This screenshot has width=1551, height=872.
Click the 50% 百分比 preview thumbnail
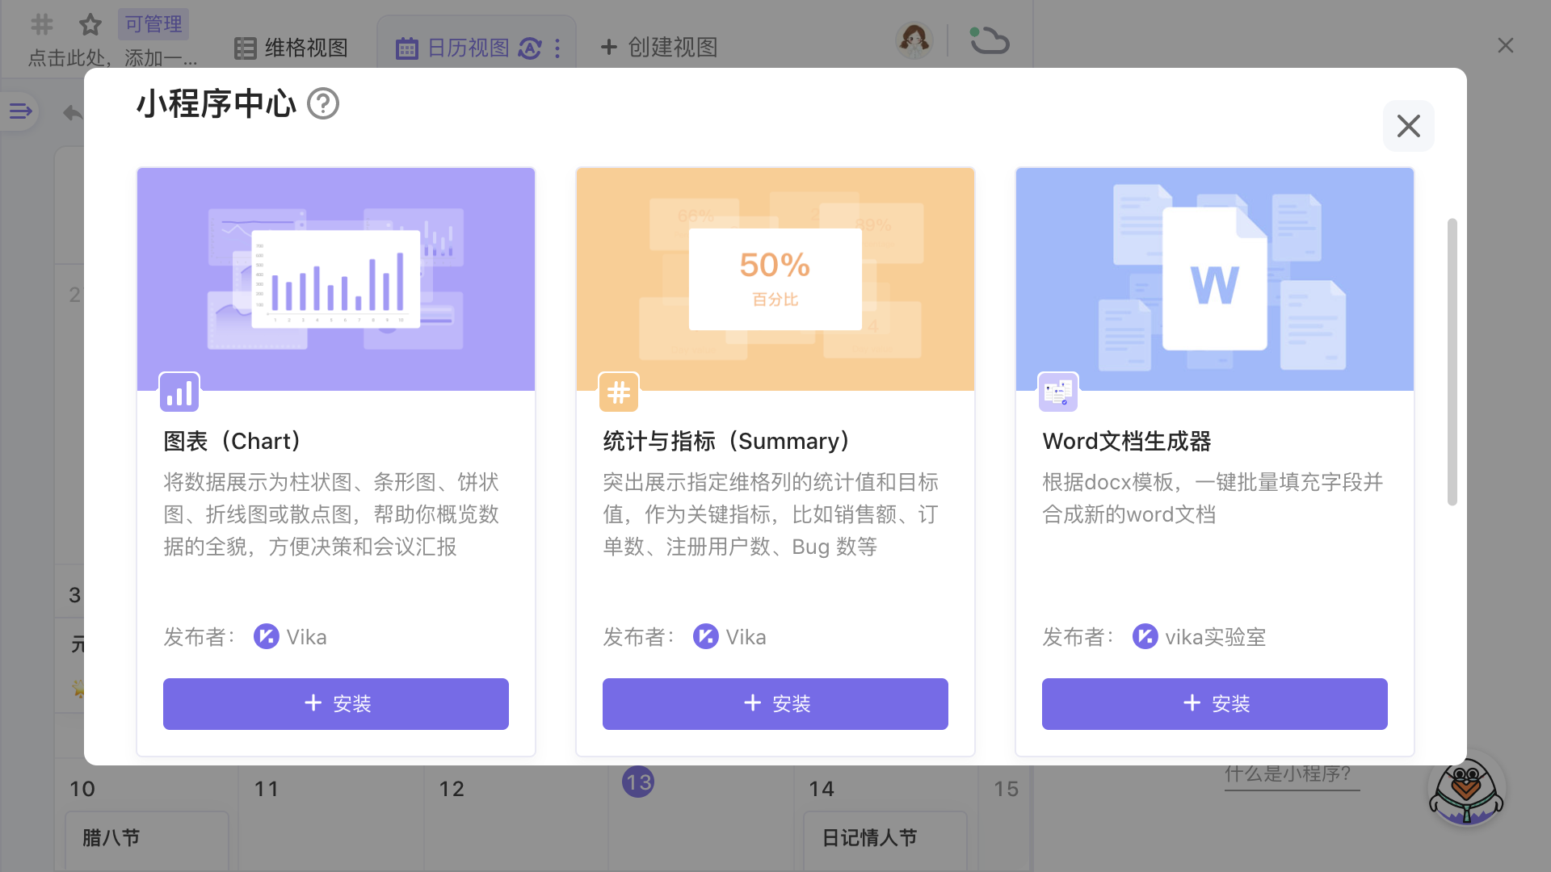(x=775, y=279)
